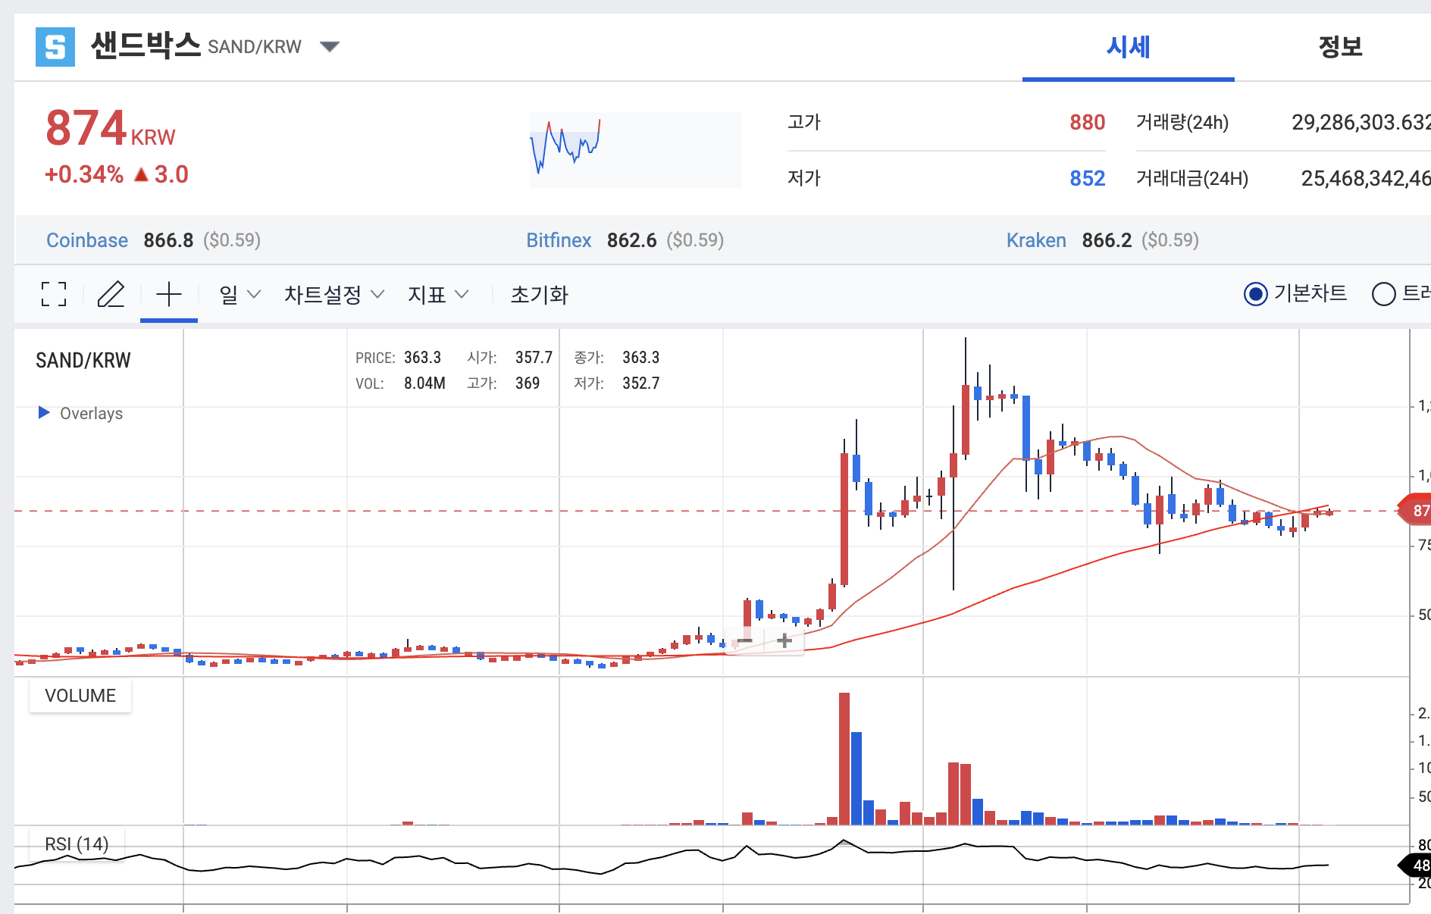
Task: Open the 지표 indicators dropdown
Action: [438, 294]
